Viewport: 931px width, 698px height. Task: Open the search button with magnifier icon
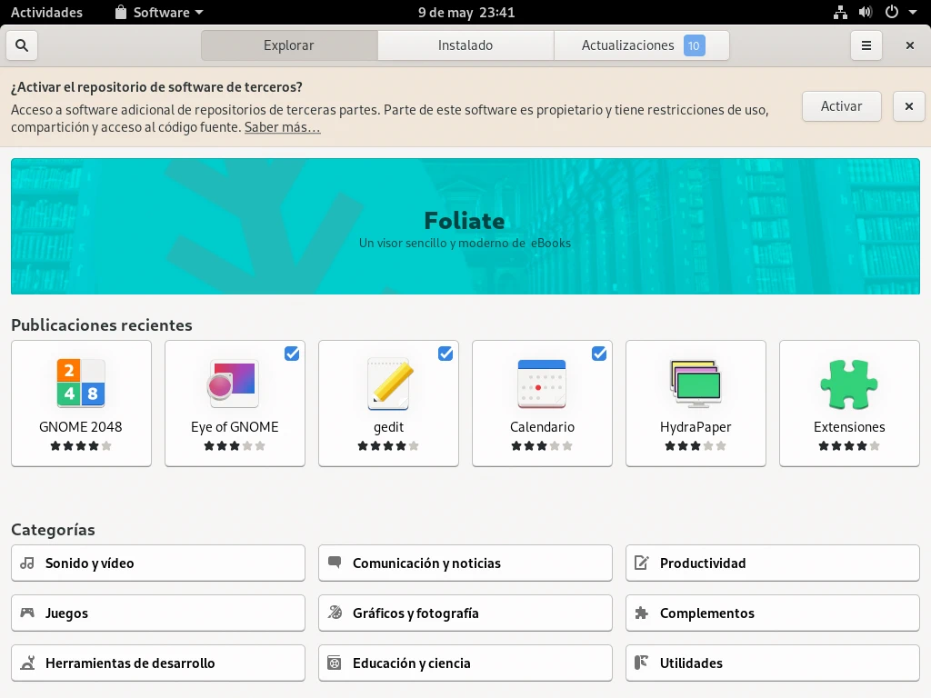[x=22, y=45]
